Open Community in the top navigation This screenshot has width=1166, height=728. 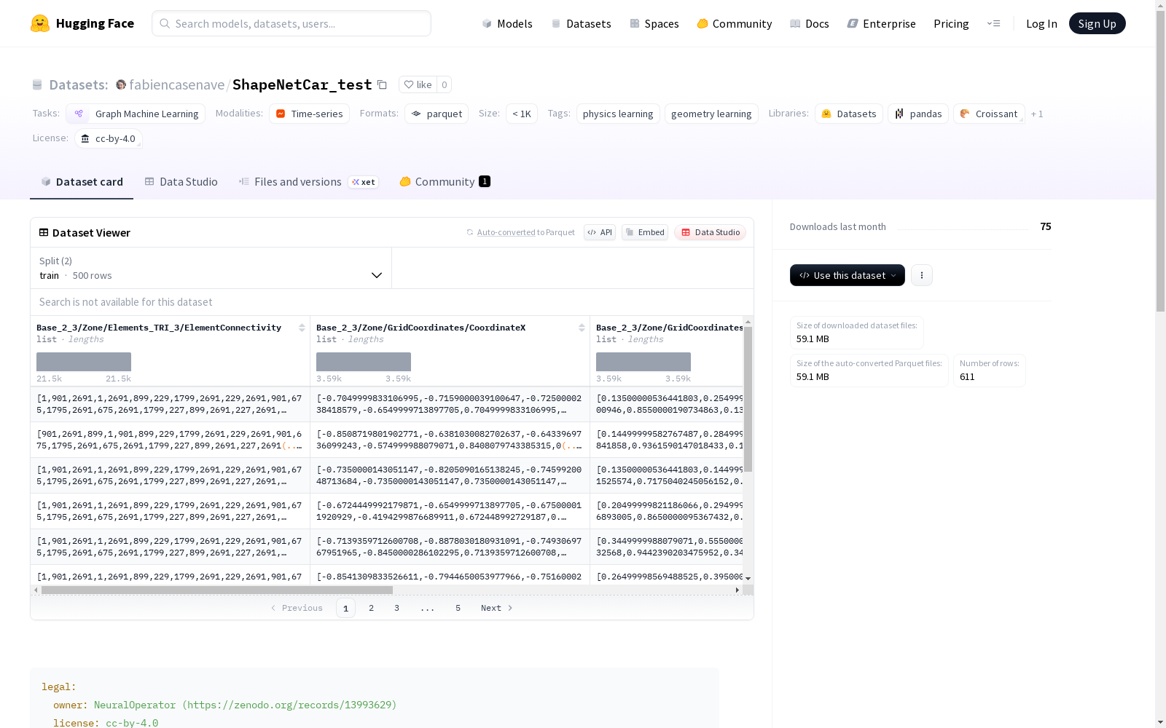point(734,23)
